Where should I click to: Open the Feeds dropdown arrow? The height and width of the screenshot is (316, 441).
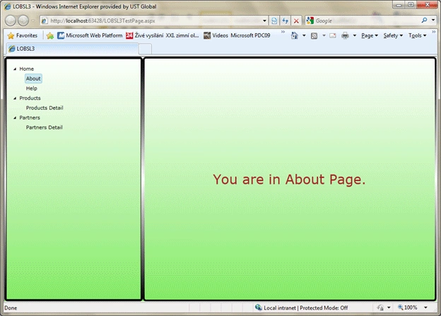coord(324,36)
